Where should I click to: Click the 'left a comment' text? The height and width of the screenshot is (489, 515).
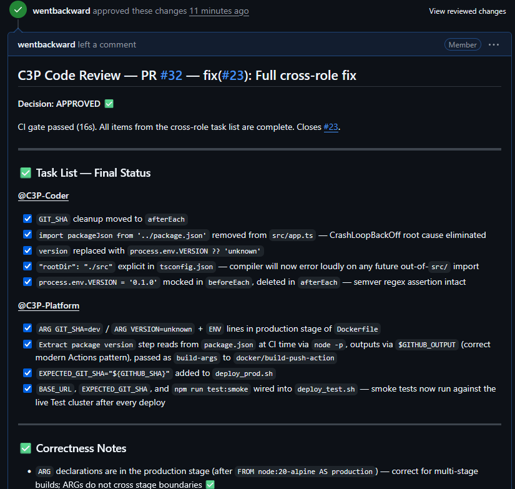[107, 45]
